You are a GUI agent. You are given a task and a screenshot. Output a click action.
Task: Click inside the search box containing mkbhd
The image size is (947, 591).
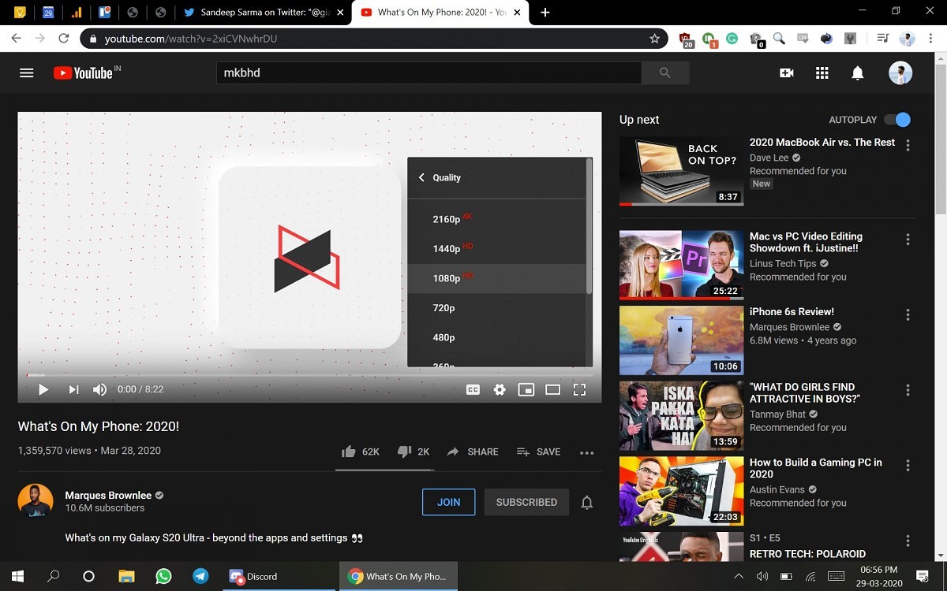[428, 73]
